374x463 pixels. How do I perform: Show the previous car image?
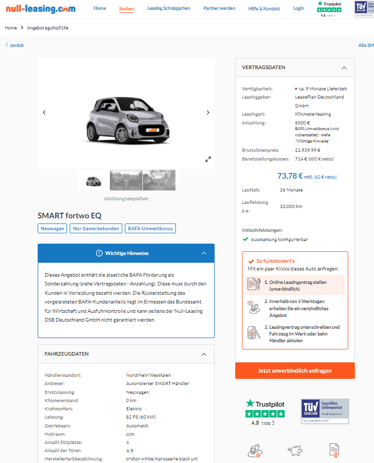pyautogui.click(x=44, y=112)
